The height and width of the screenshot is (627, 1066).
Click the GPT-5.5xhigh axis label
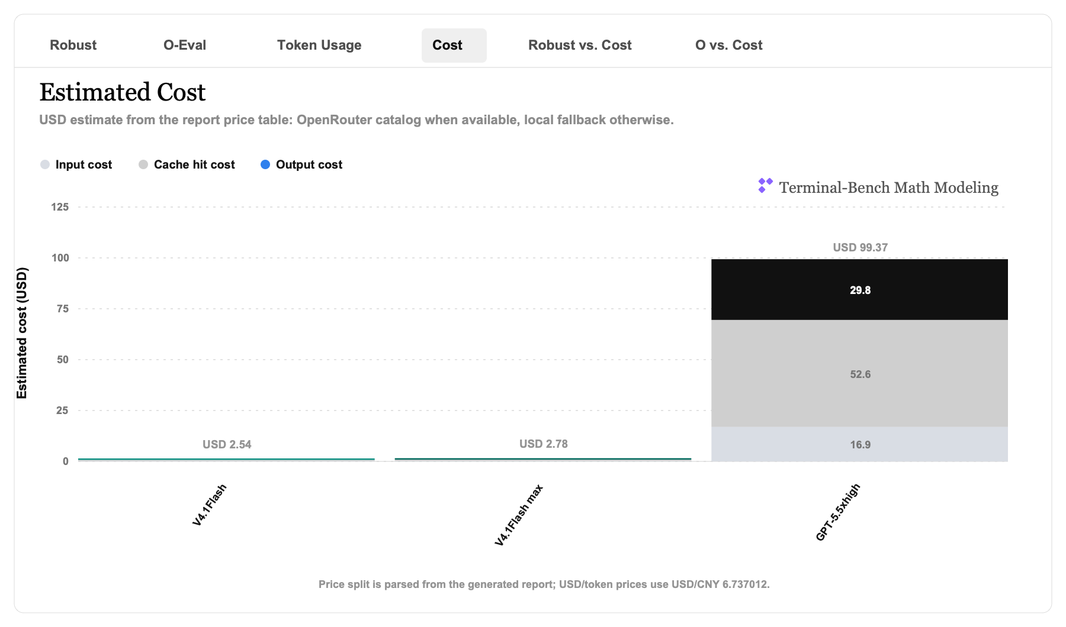click(x=838, y=512)
